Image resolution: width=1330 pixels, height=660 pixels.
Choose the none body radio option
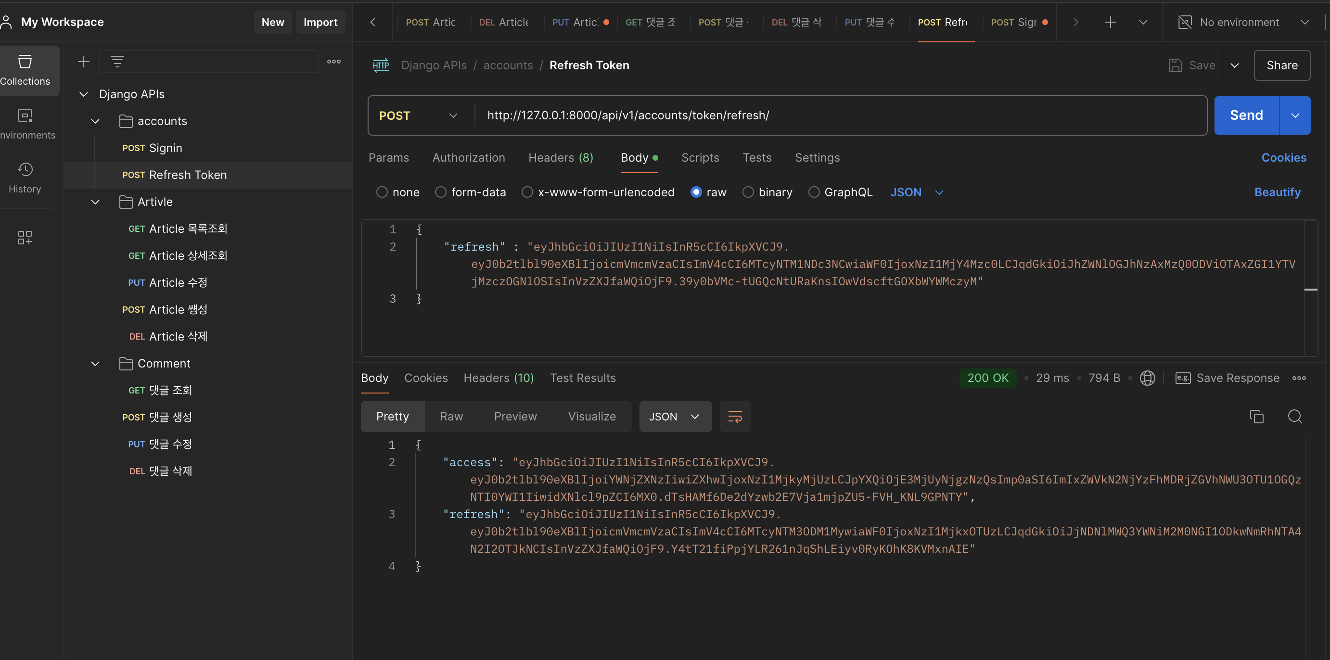pos(382,192)
